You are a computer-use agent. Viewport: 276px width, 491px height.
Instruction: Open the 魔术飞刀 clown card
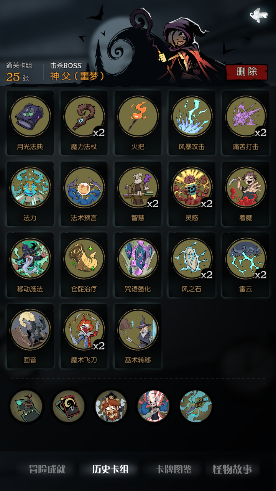click(x=84, y=330)
